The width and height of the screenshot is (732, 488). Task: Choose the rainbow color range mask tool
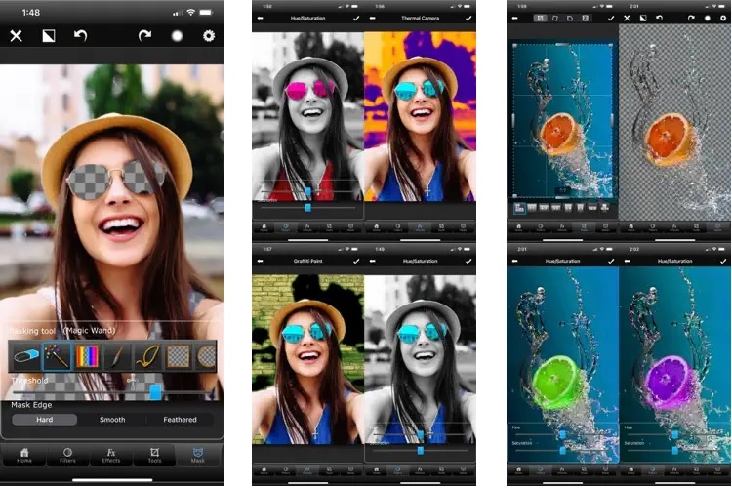87,356
